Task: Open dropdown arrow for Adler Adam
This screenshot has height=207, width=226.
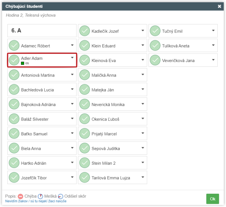Action: 72,58
